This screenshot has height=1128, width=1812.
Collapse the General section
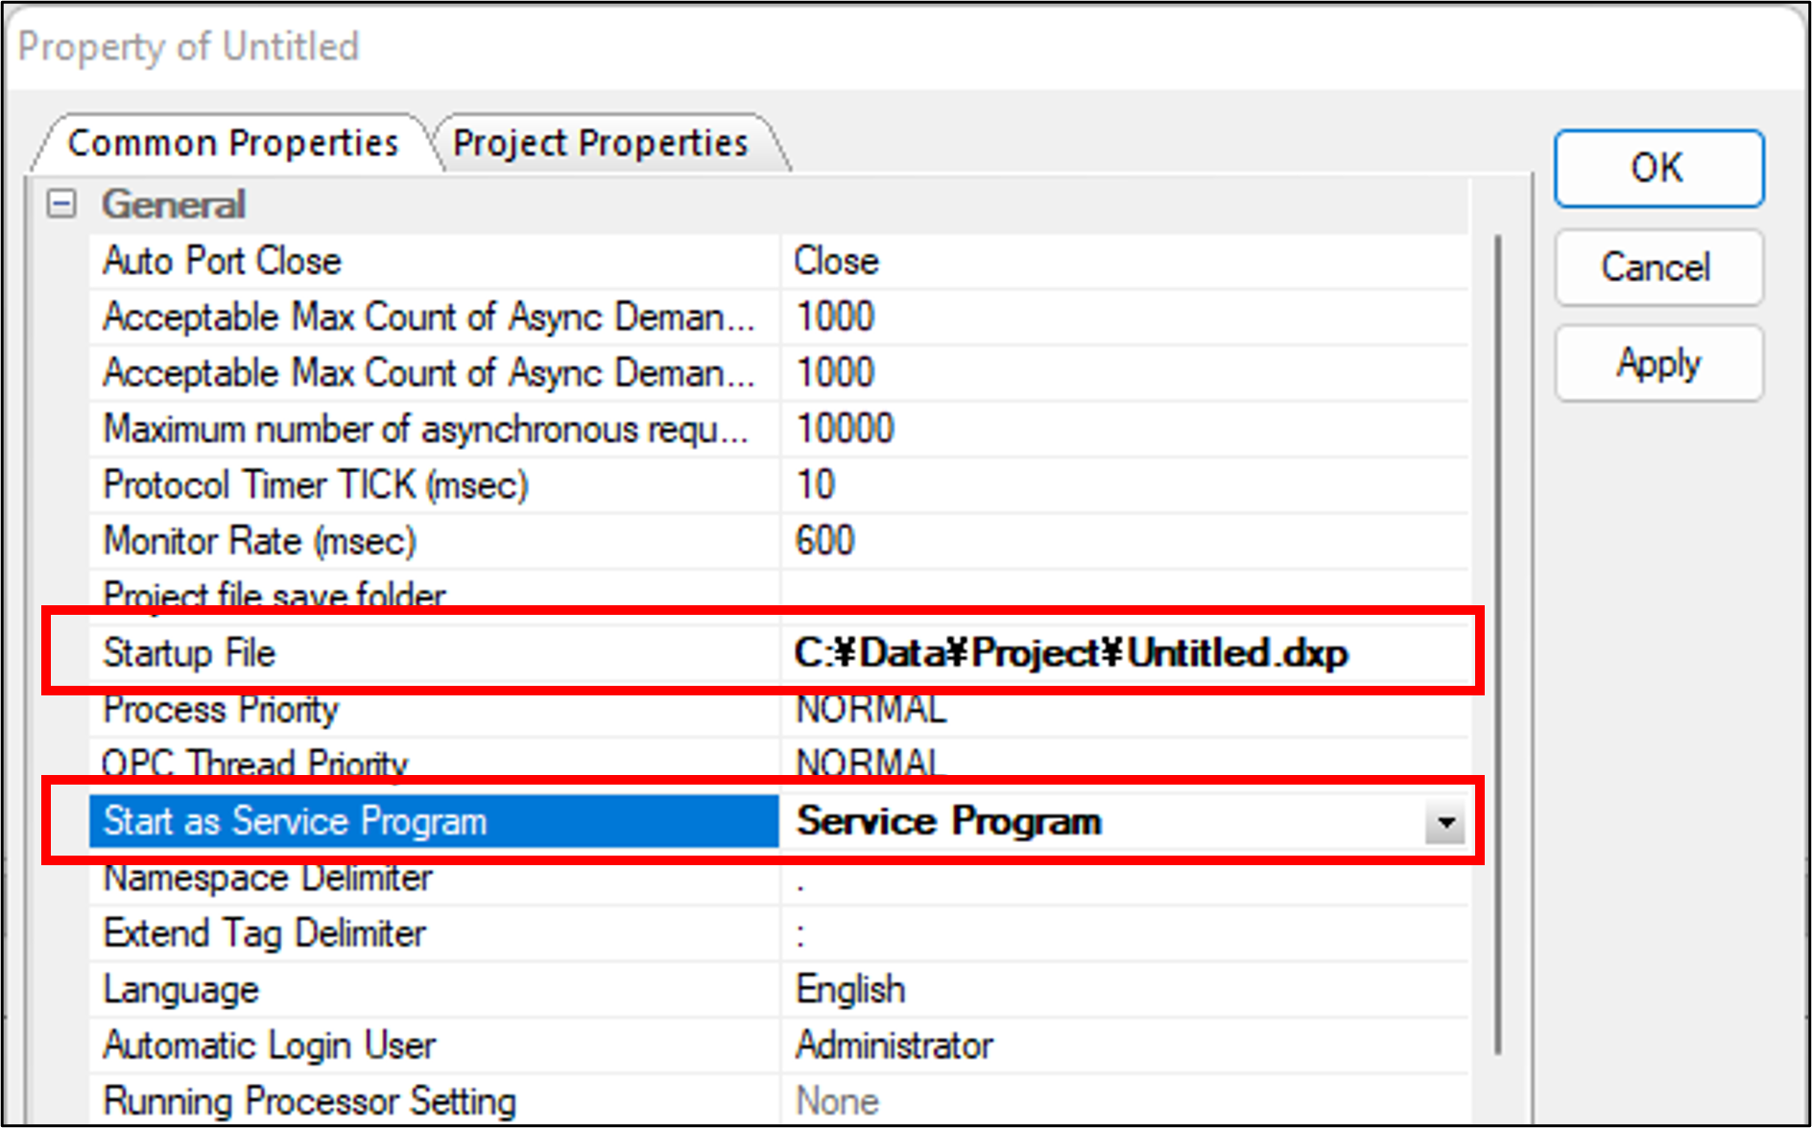click(61, 204)
